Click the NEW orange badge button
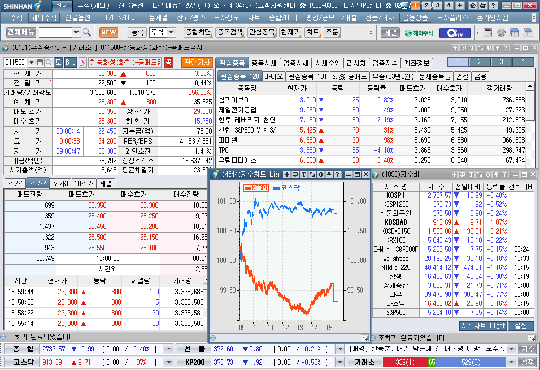The width and height of the screenshot is (540, 370). [x=109, y=32]
